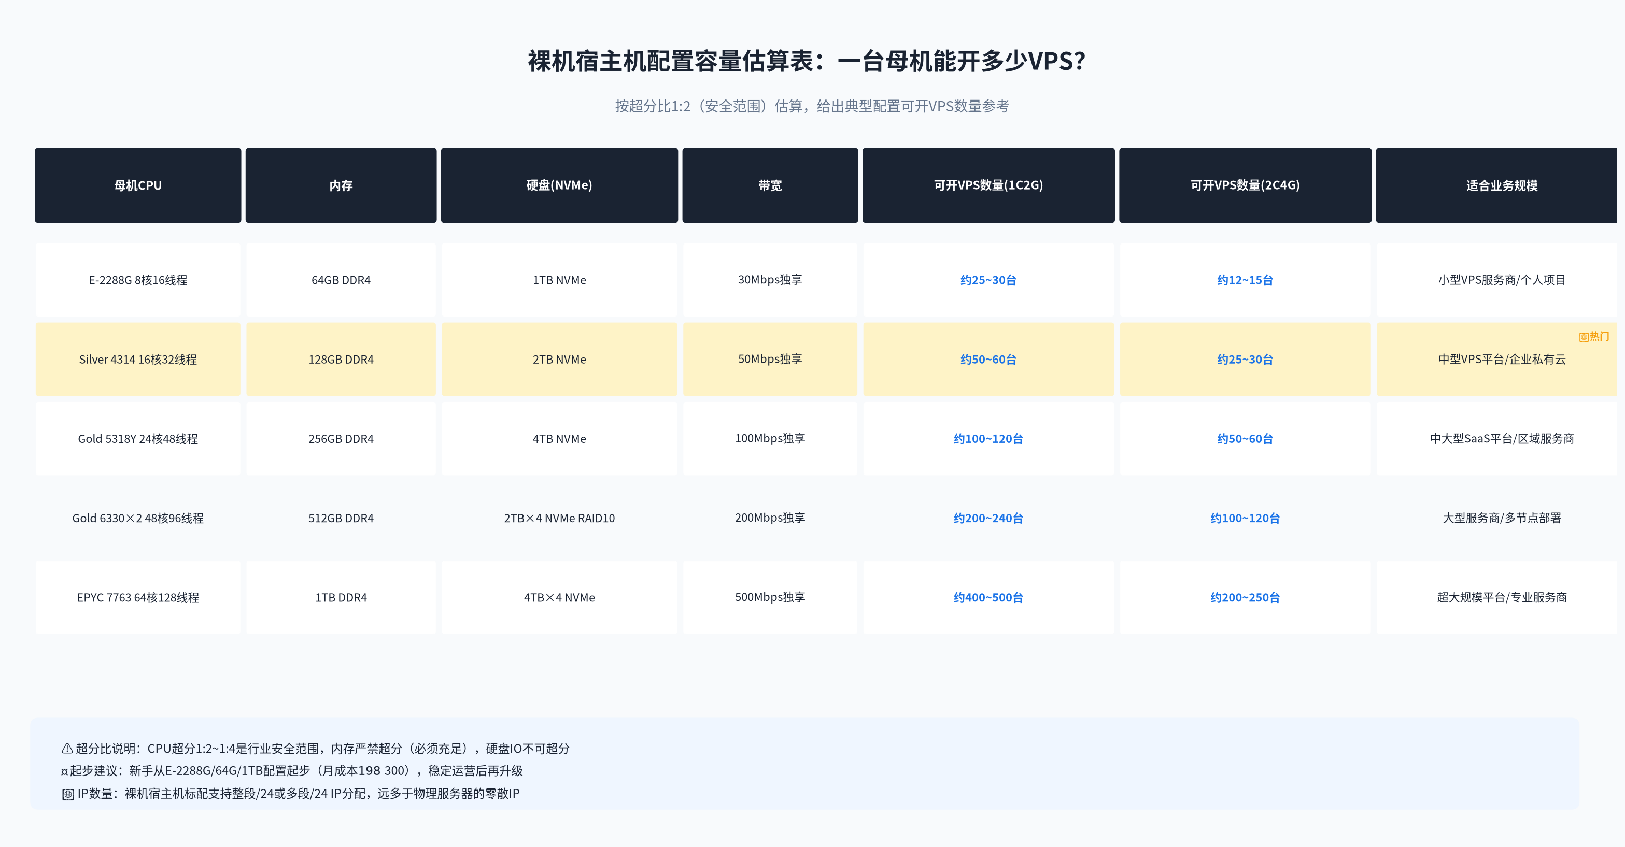Click the 热门 badge icon

click(x=1584, y=337)
